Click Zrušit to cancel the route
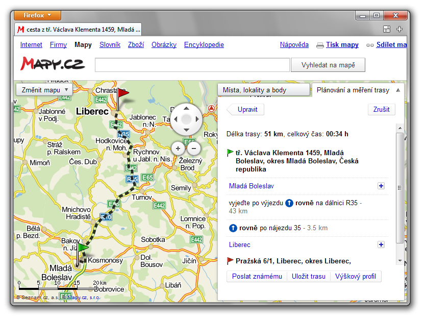425x319 pixels. [381, 109]
